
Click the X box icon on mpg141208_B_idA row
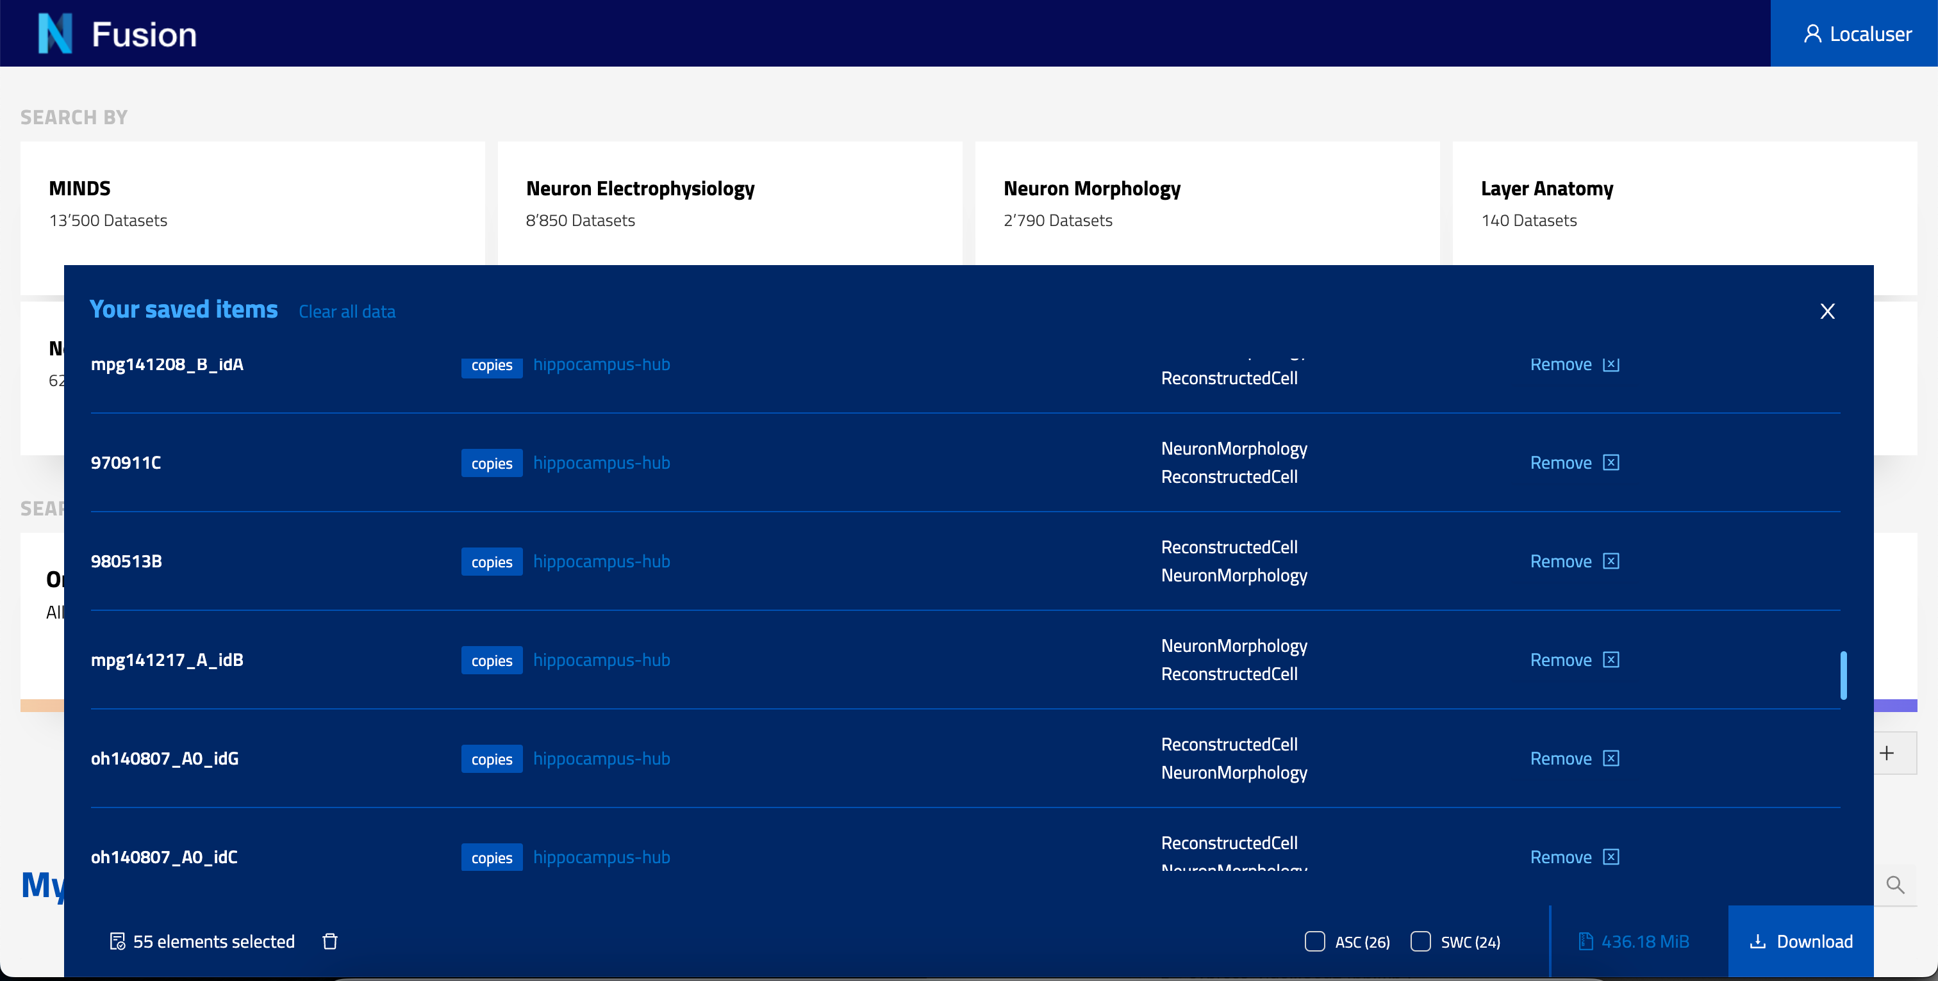[1611, 364]
